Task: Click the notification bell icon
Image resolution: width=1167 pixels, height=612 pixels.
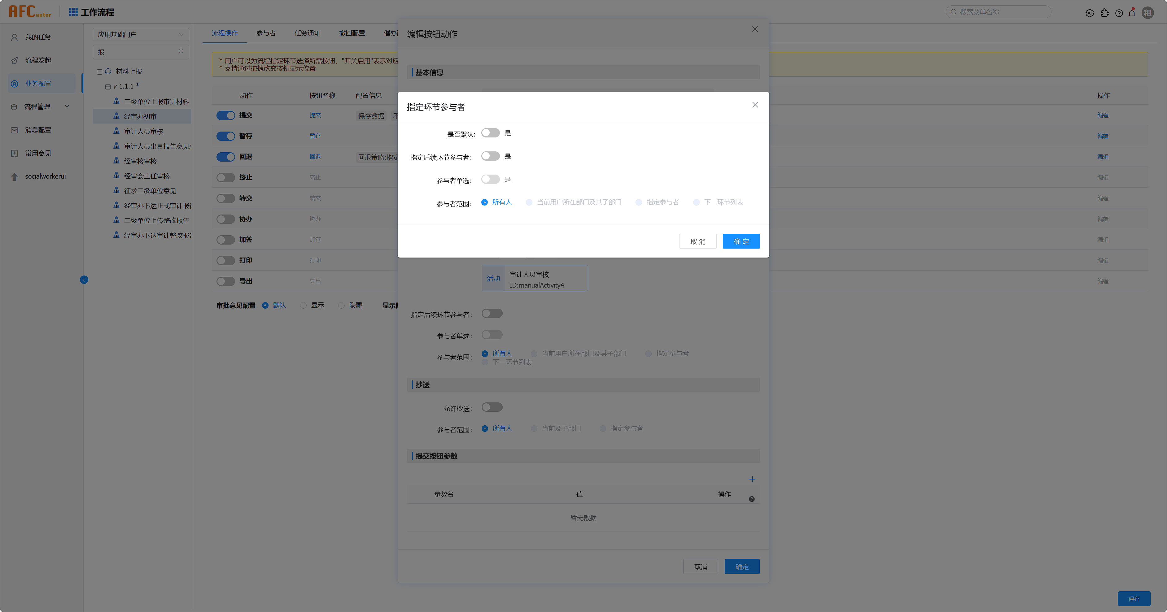Action: [1132, 13]
